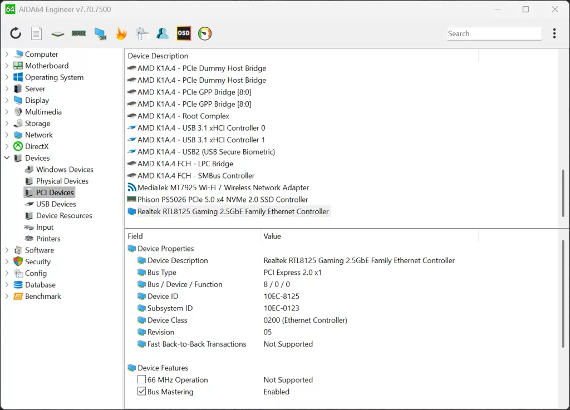The image size is (570, 410).
Task: Open the monitor diagnostics toolbar icon
Action: pos(100,33)
